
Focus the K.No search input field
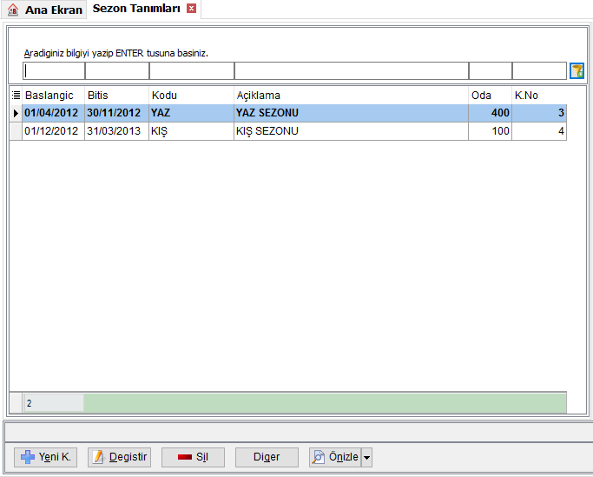tap(539, 70)
